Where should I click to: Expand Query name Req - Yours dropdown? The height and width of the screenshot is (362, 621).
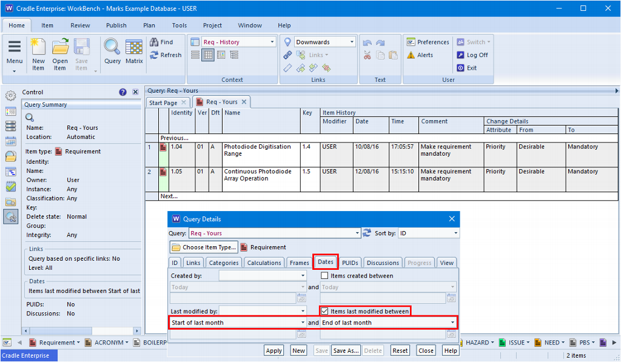click(x=357, y=233)
